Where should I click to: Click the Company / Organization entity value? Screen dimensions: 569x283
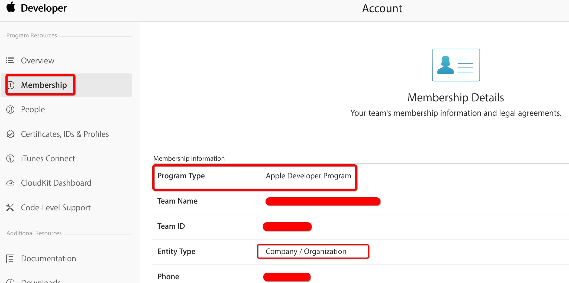pyautogui.click(x=306, y=252)
